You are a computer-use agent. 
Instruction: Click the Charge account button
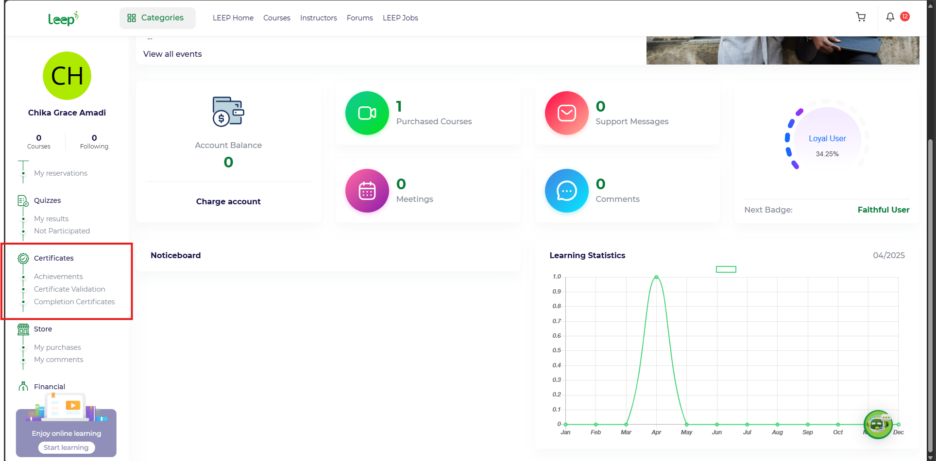click(228, 201)
